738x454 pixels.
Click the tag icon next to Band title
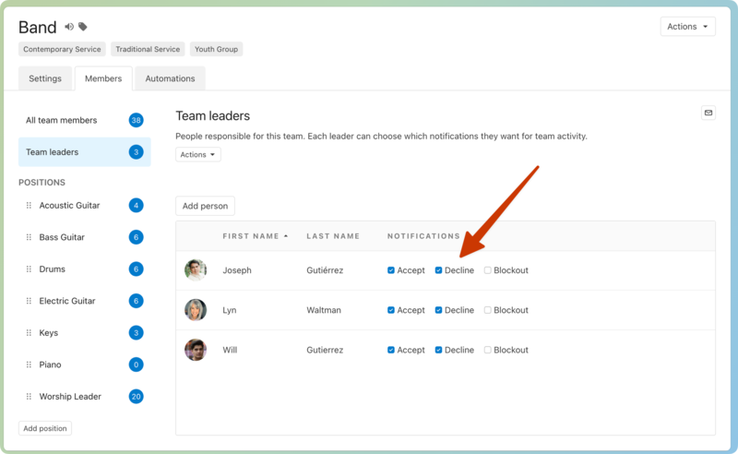[83, 27]
